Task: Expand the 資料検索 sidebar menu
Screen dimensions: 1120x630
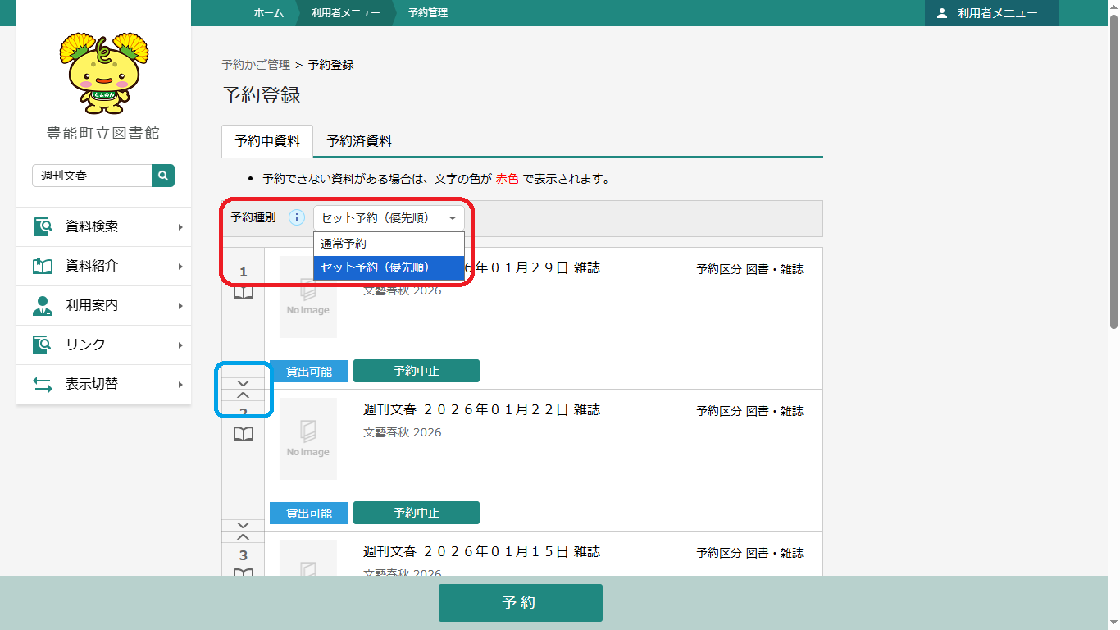Action: pyautogui.click(x=103, y=226)
